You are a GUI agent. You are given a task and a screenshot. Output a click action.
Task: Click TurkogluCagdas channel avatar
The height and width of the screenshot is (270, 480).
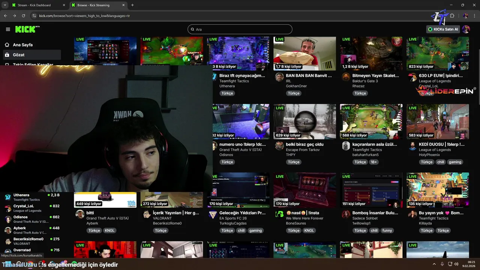[x=213, y=214]
